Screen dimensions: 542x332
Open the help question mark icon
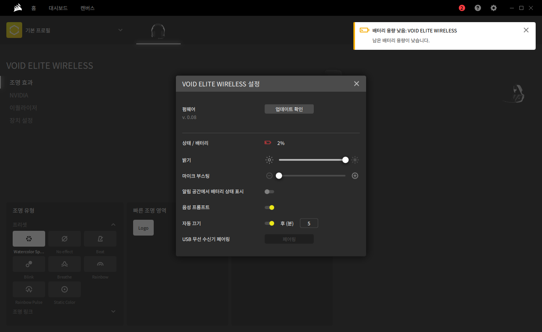click(478, 8)
